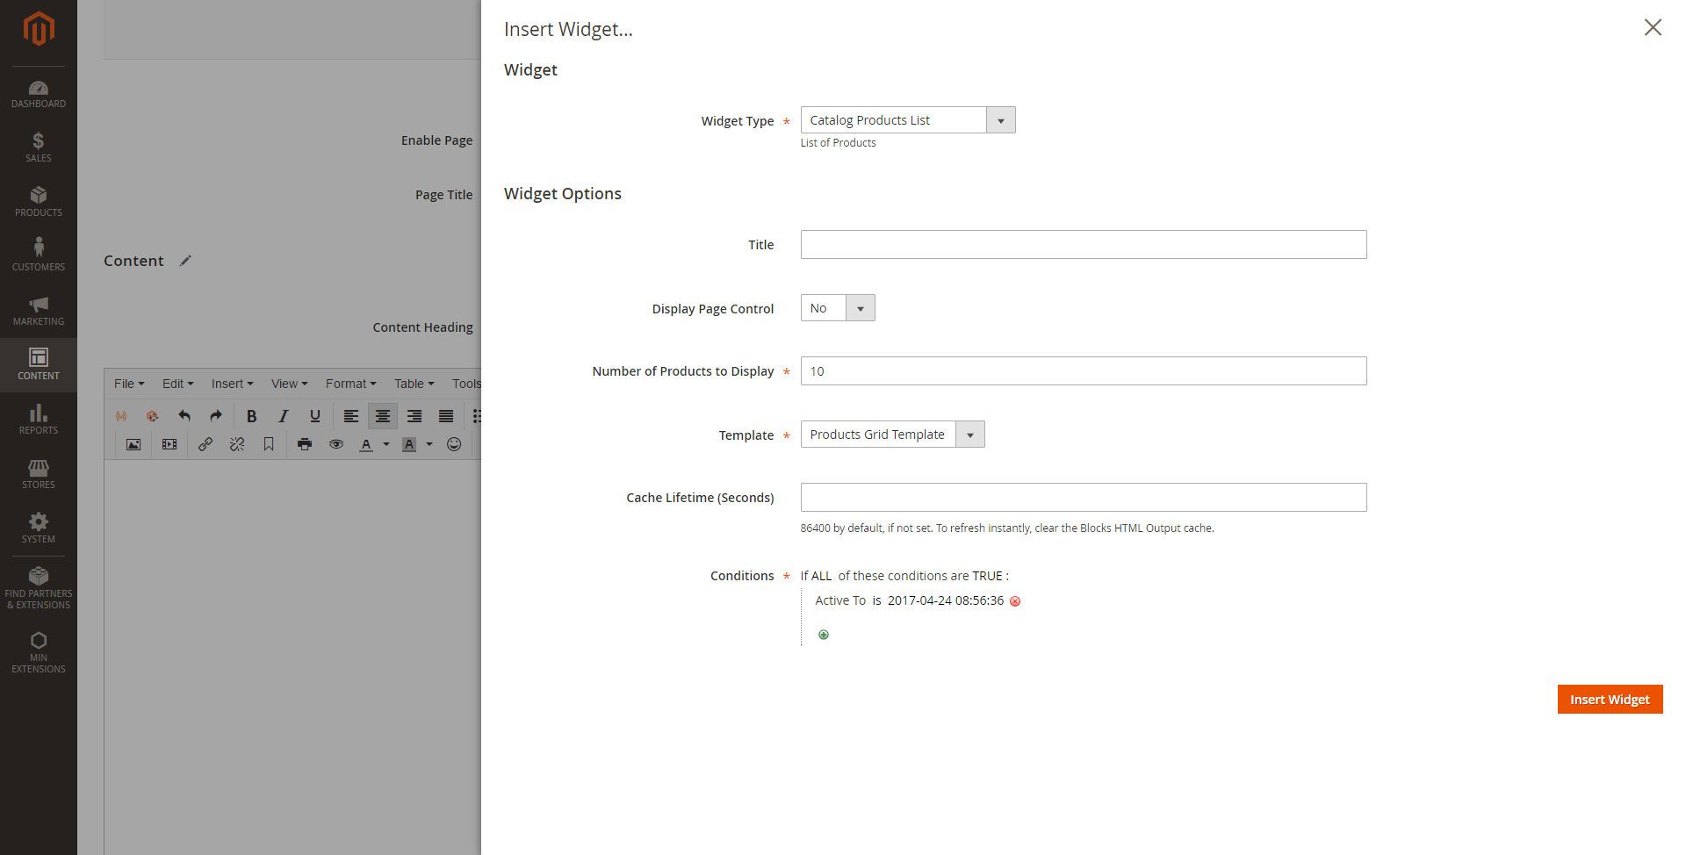This screenshot has height=855, width=1686.
Task: Open the Content sidebar menu
Action: tap(39, 364)
